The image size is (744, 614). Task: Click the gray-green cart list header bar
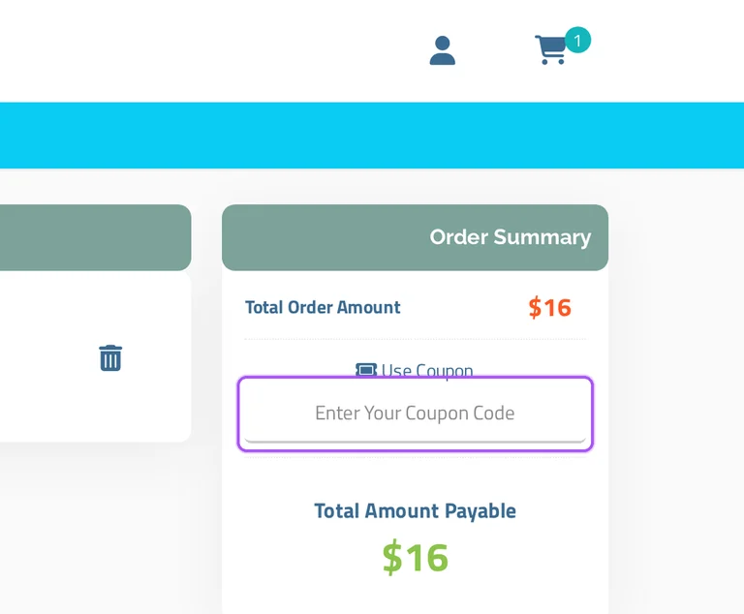(x=95, y=237)
